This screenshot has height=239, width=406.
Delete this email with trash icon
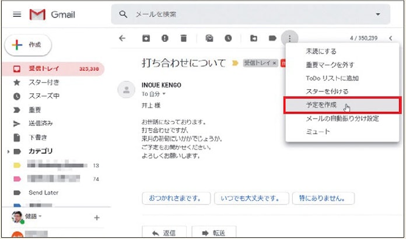coord(184,38)
